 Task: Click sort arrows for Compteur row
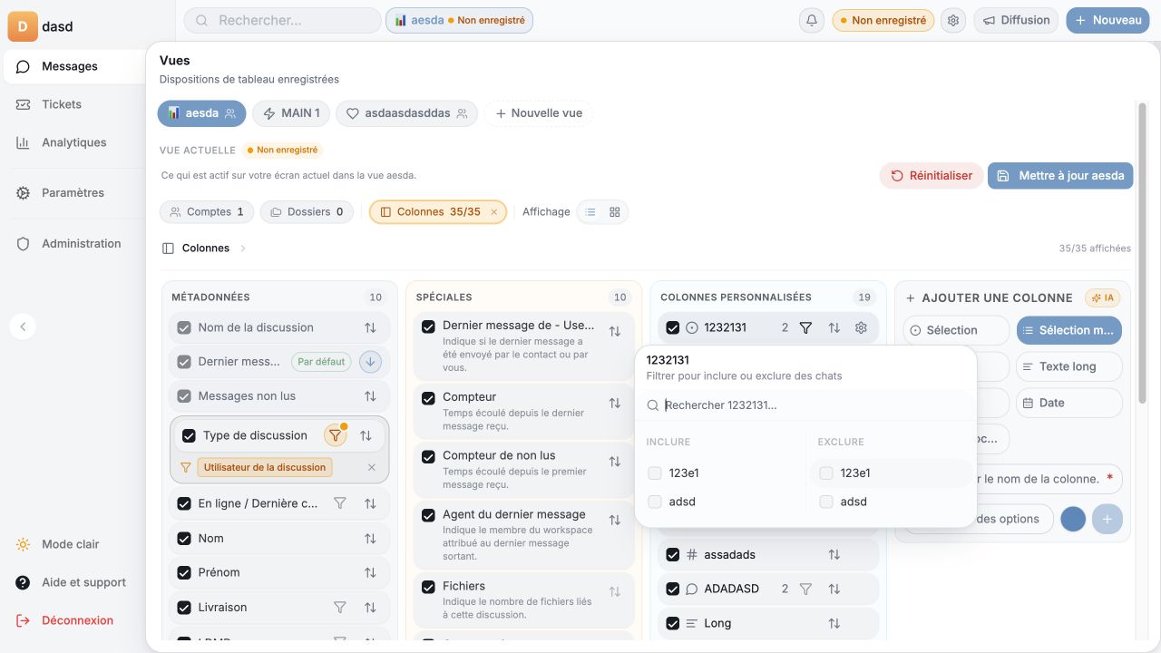[x=614, y=403]
